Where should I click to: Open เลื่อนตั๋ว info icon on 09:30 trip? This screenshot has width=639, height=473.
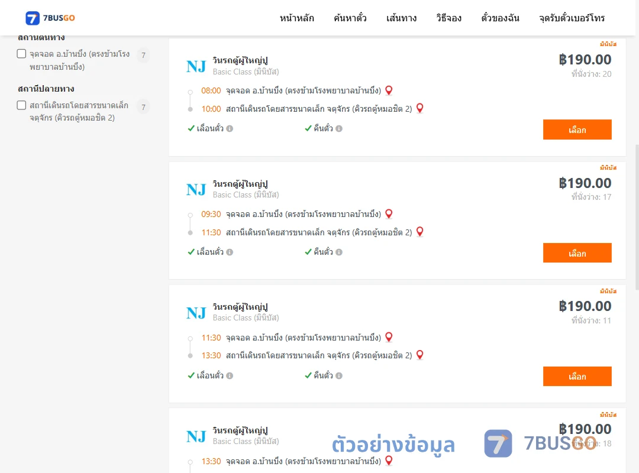pyautogui.click(x=230, y=252)
